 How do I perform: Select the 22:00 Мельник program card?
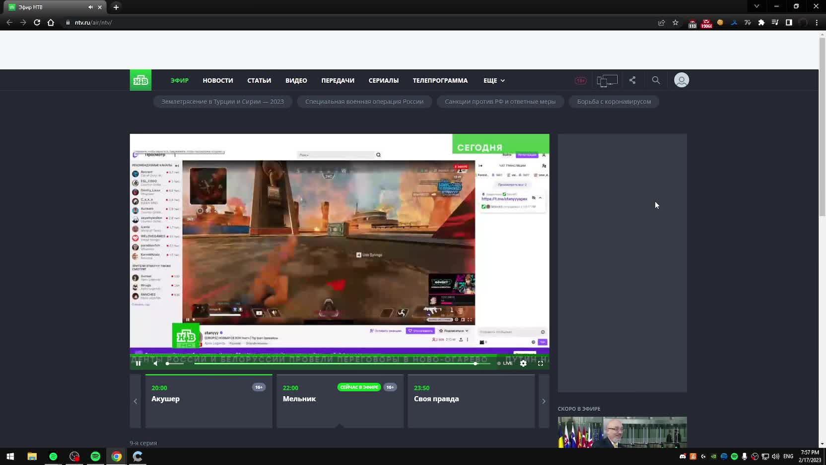(340, 401)
